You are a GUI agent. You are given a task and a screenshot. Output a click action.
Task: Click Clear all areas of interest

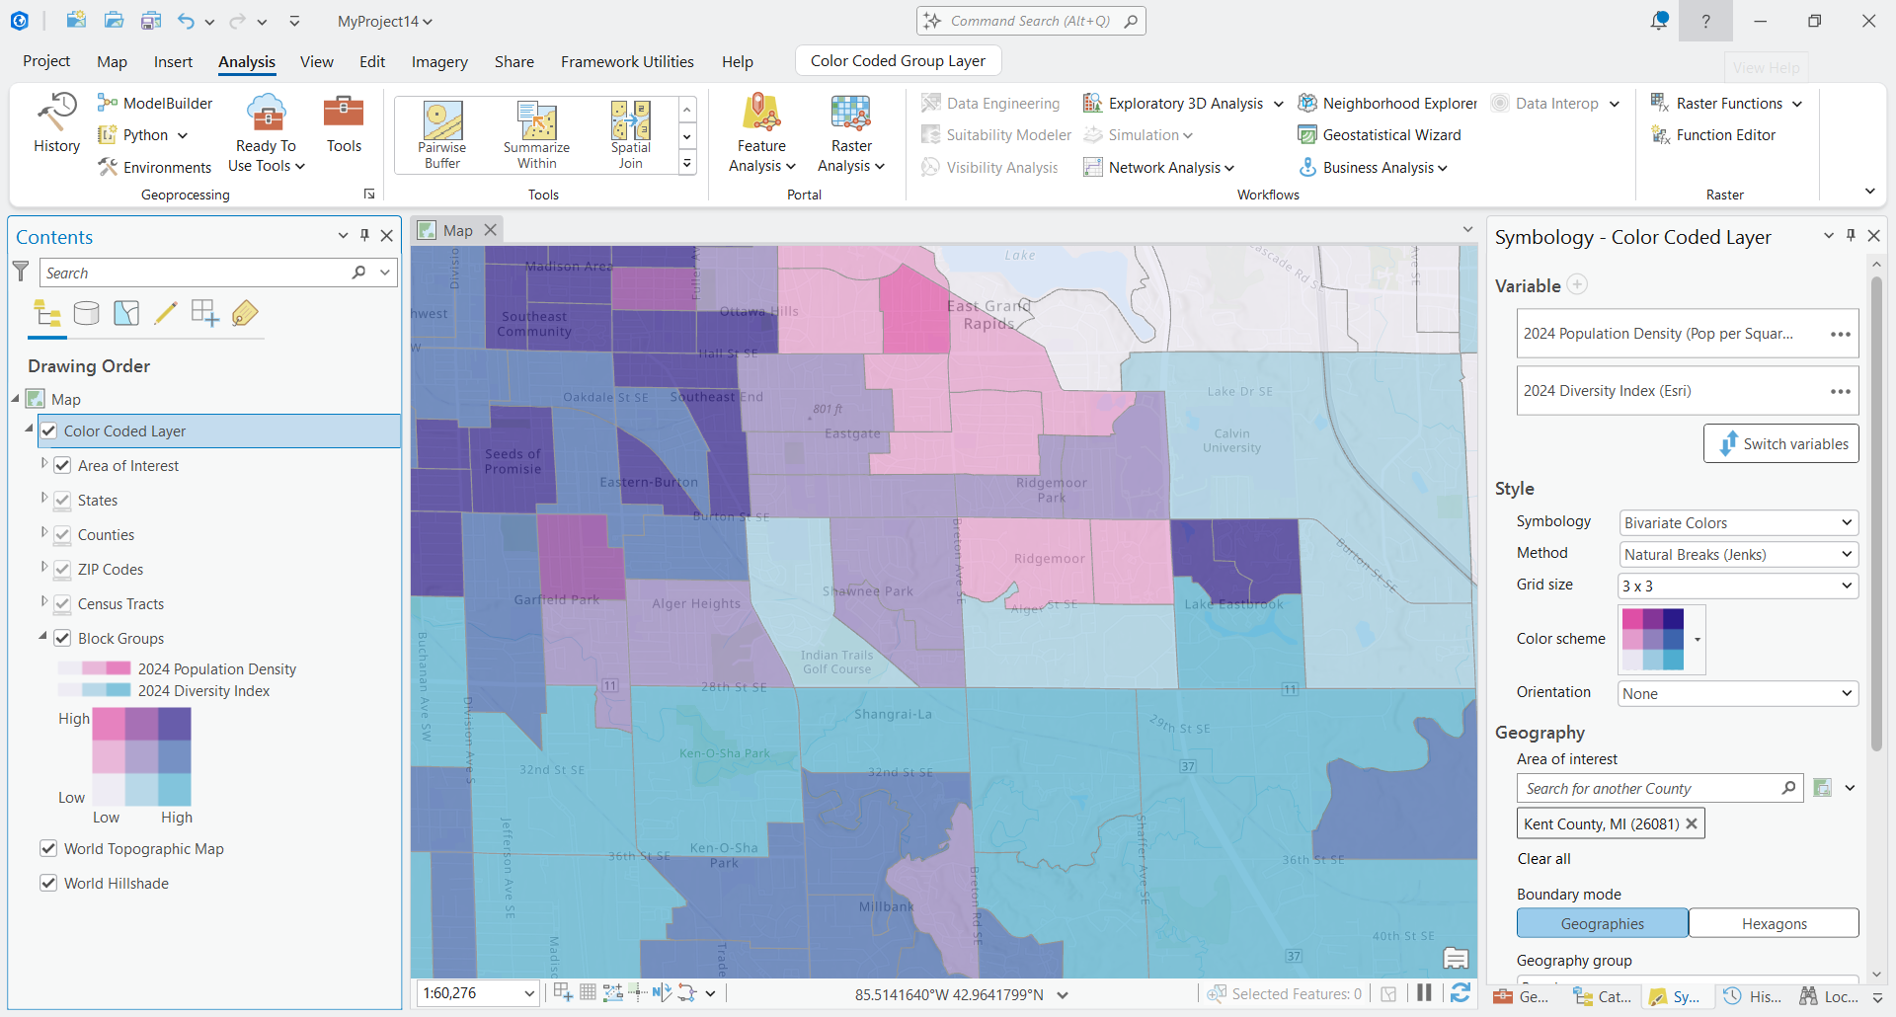point(1543,859)
